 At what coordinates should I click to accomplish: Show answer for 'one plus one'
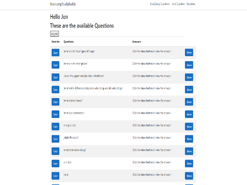click(x=189, y=127)
